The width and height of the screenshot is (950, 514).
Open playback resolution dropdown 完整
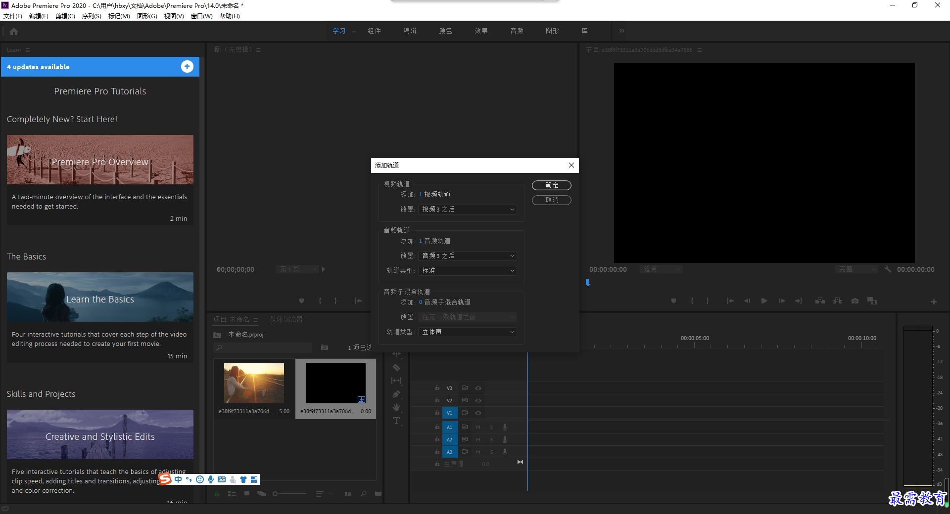(856, 269)
